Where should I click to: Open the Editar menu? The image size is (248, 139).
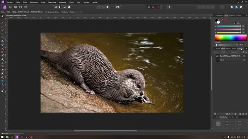pos(18,2)
